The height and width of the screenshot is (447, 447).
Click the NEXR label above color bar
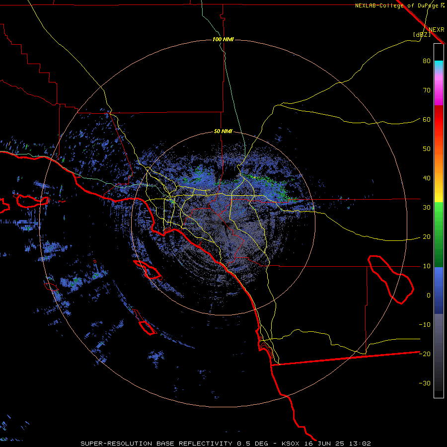(x=437, y=30)
